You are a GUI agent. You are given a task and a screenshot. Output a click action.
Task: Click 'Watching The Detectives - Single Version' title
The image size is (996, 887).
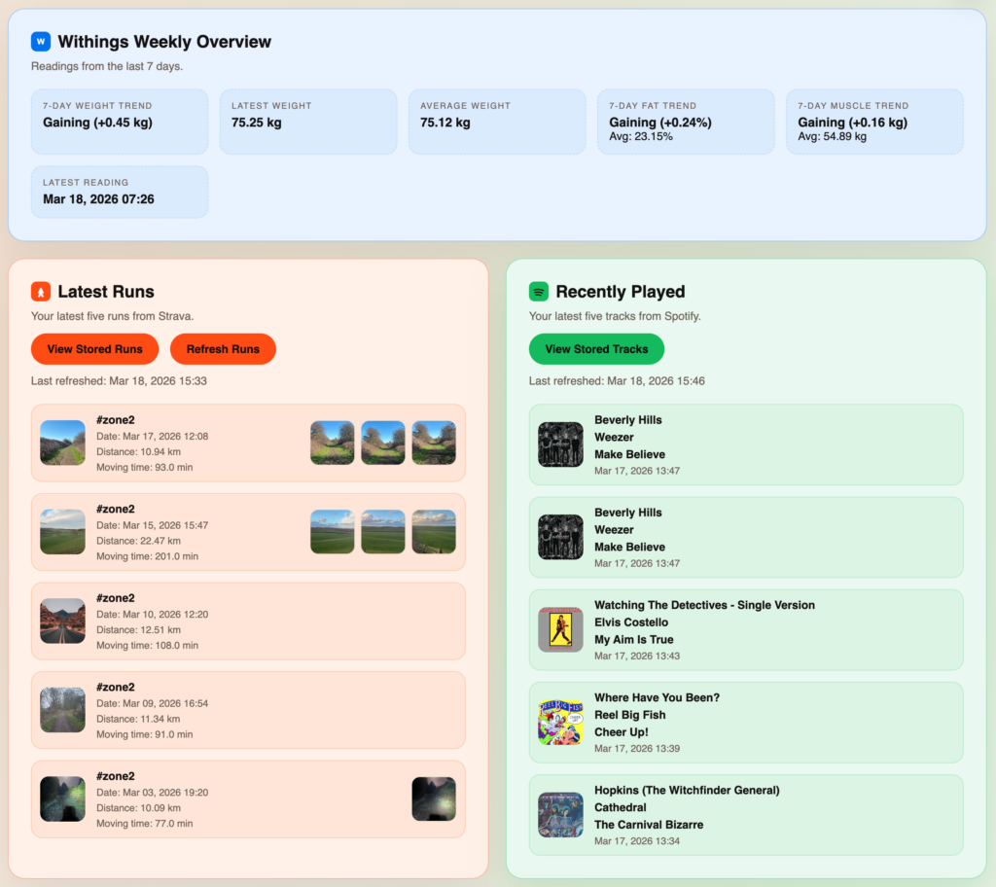[704, 606]
